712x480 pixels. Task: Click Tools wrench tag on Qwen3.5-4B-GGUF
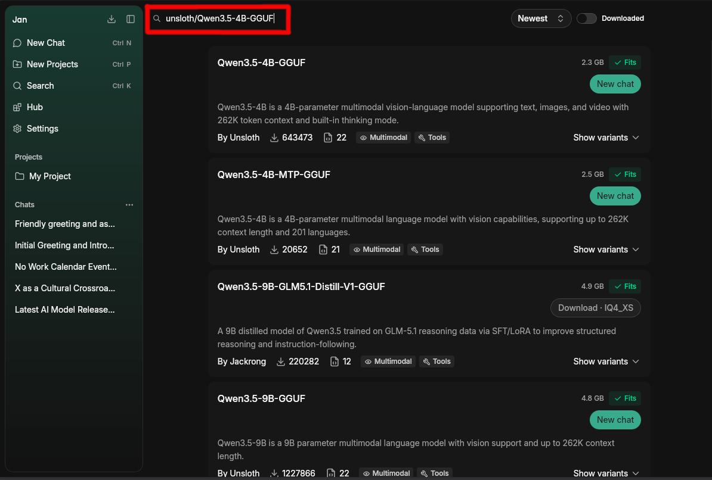tap(432, 138)
